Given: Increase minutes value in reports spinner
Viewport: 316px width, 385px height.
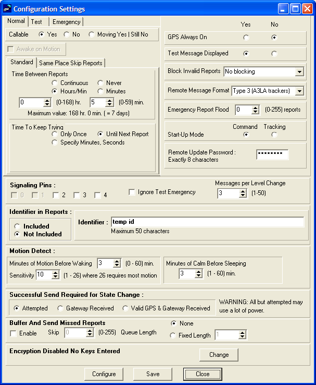Looking at the screenshot, I should (x=110, y=100).
